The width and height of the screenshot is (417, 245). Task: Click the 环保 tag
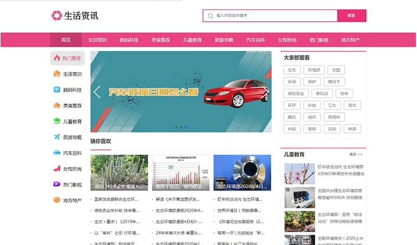coord(292,81)
